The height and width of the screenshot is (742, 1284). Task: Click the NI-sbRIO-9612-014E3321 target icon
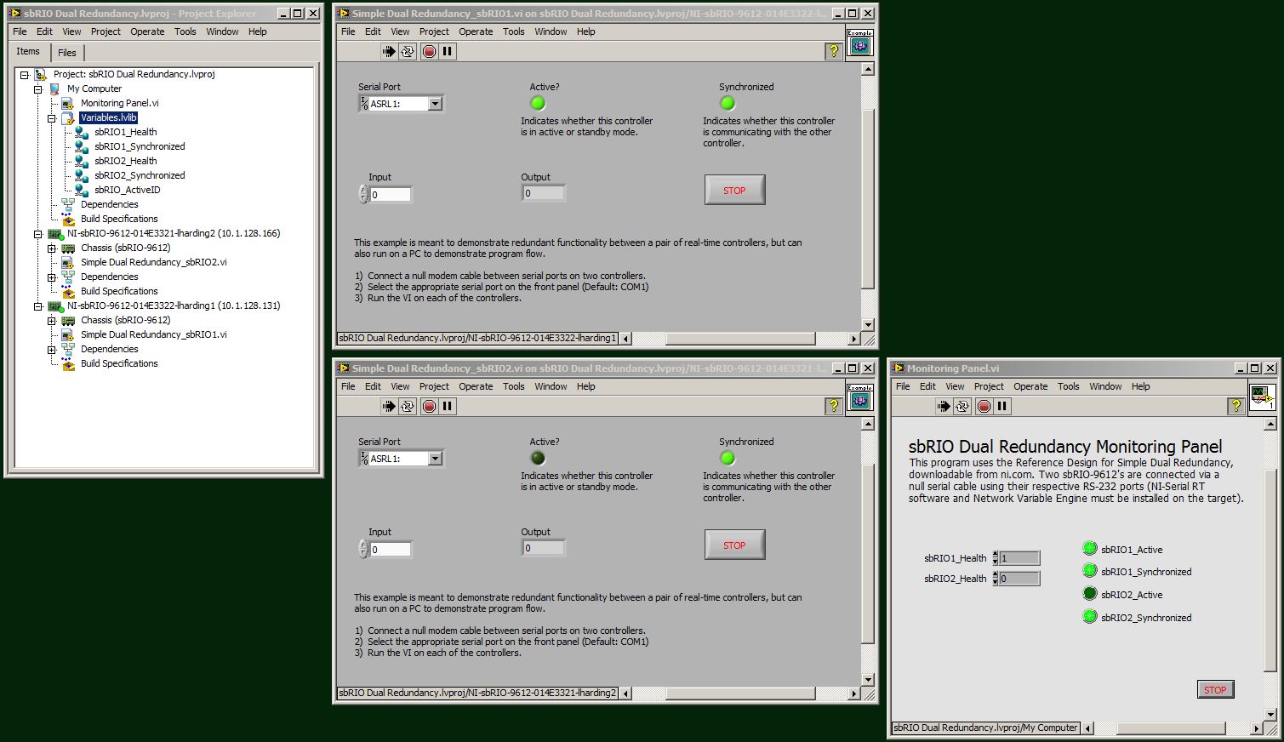pos(55,233)
